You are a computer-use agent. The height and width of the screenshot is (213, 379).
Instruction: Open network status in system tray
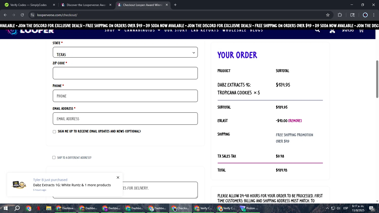[x=333, y=208]
